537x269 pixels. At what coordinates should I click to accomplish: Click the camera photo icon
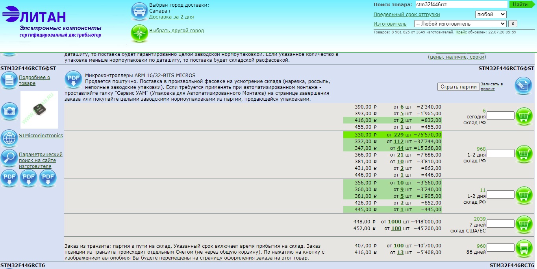pos(9,111)
